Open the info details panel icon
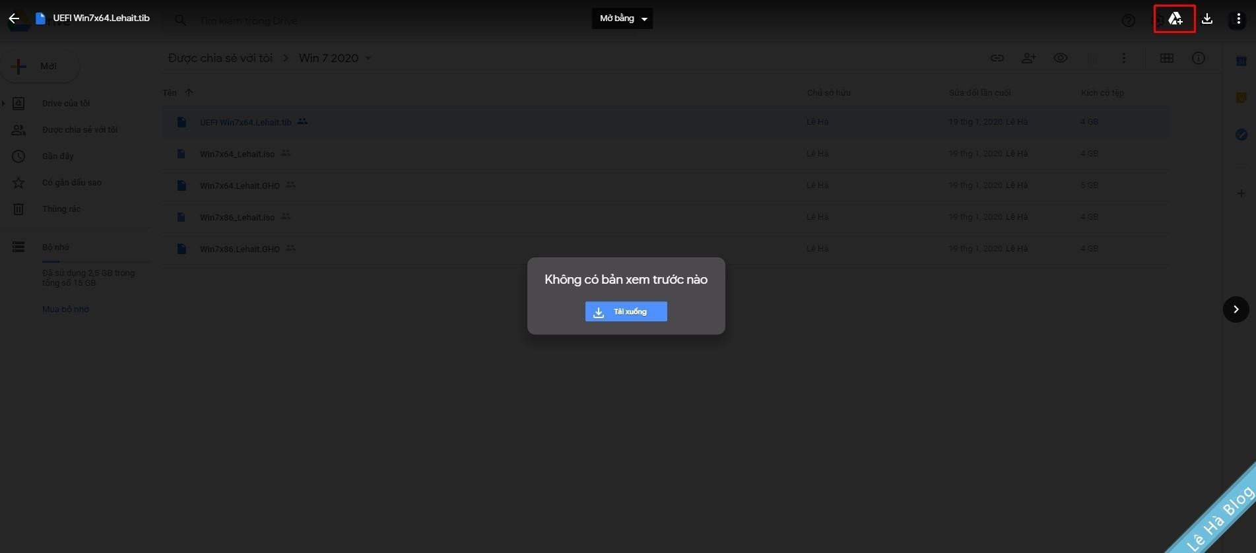The height and width of the screenshot is (553, 1256). (1199, 58)
